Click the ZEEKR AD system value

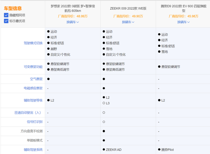coord(114,150)
